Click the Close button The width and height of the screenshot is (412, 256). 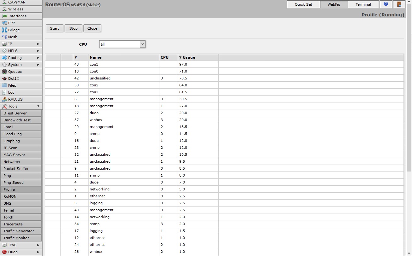click(92, 28)
